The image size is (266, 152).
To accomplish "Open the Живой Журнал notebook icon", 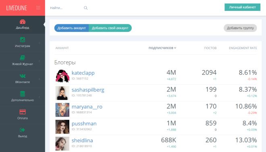I will 23,58.
